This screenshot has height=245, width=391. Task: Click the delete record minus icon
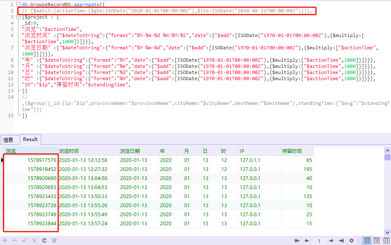click(x=14, y=240)
